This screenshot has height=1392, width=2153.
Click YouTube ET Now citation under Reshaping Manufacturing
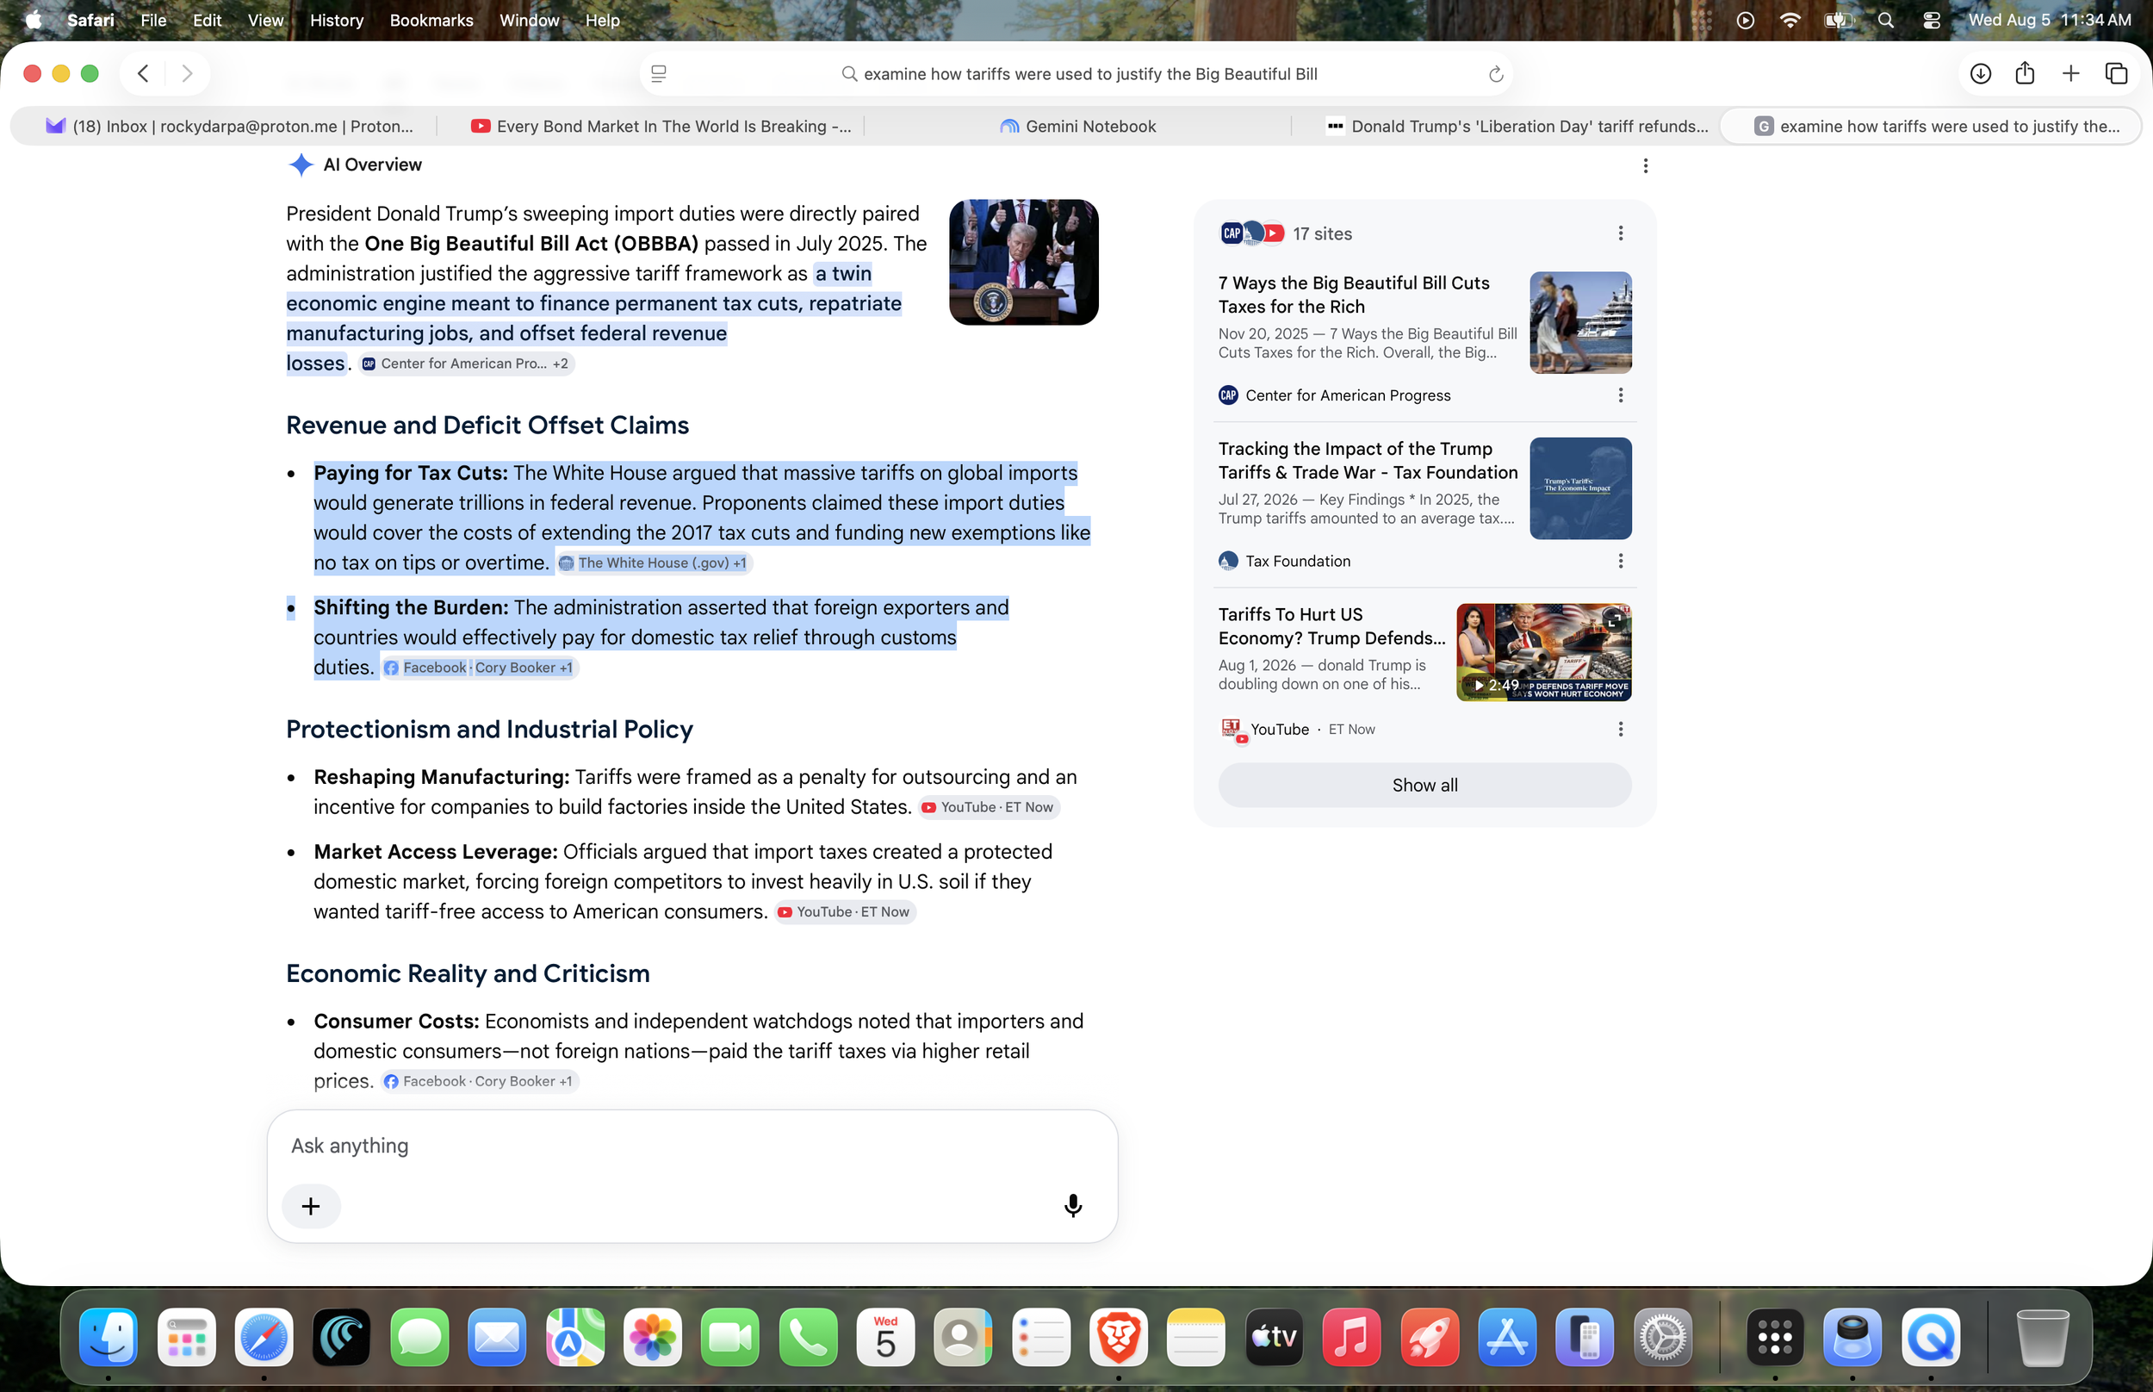coord(990,807)
